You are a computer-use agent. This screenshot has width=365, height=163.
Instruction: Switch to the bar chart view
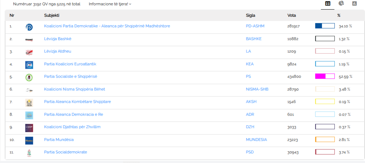click(x=354, y=4)
